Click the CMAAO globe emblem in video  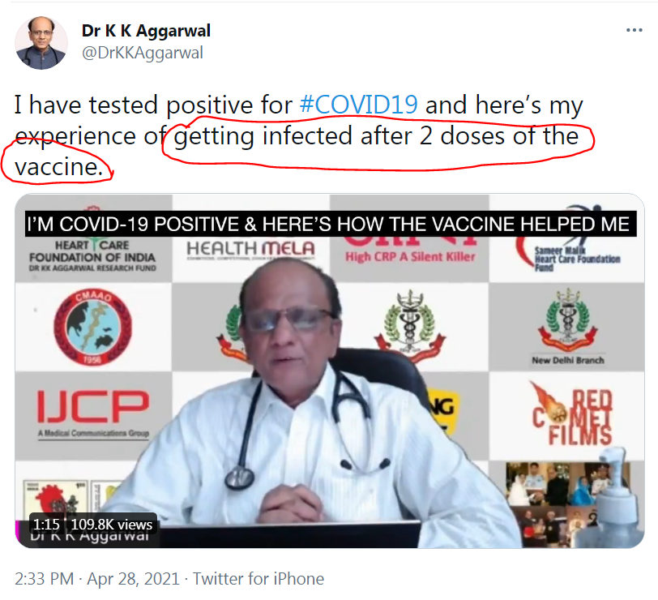92,327
